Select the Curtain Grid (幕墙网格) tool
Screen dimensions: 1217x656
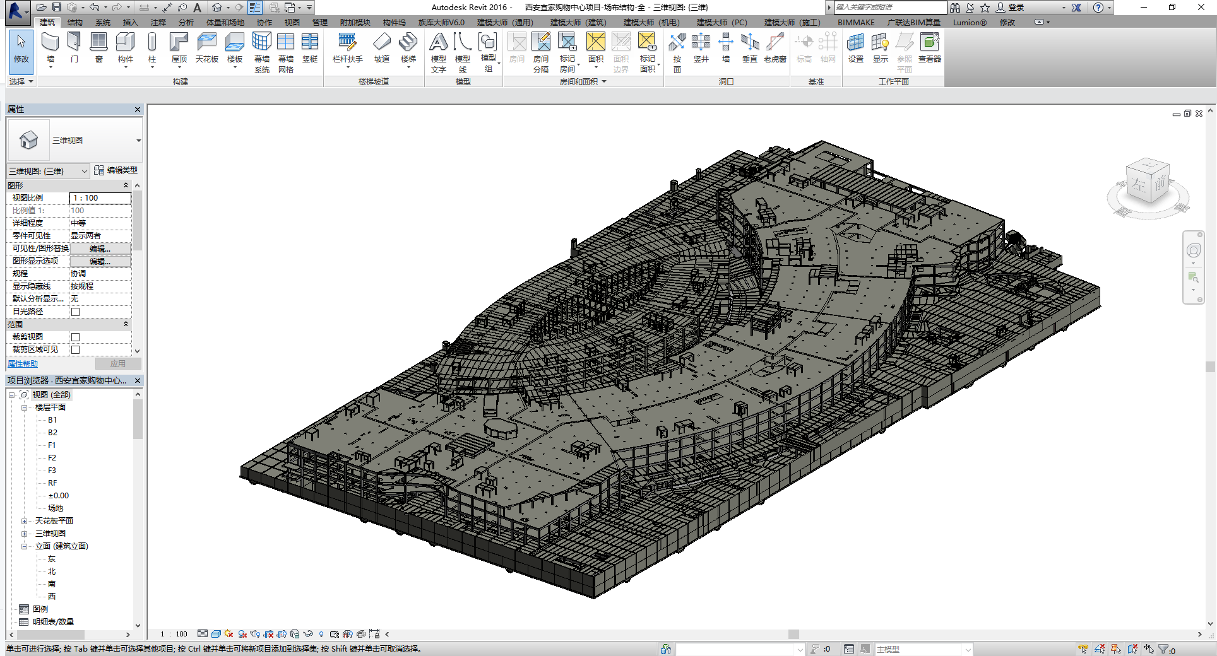(286, 53)
